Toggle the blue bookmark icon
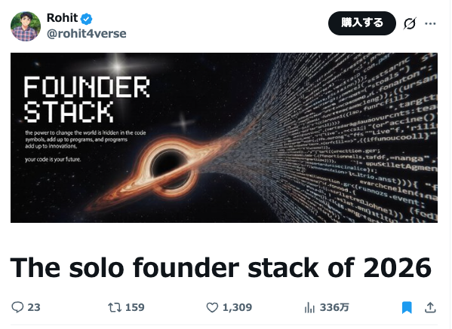 pos(407,307)
